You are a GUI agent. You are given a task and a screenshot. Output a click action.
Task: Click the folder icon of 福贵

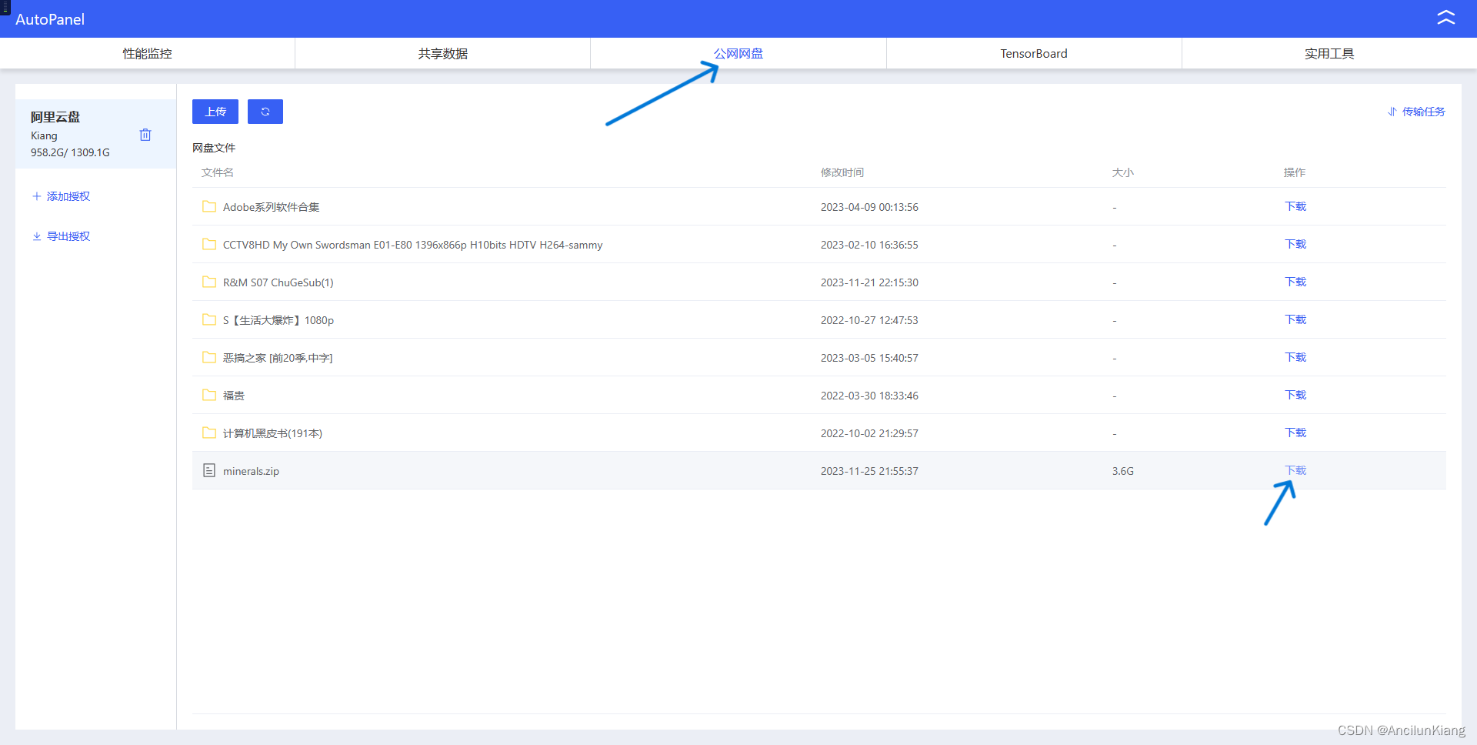coord(209,395)
